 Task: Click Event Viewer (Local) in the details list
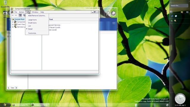[x=55, y=27]
